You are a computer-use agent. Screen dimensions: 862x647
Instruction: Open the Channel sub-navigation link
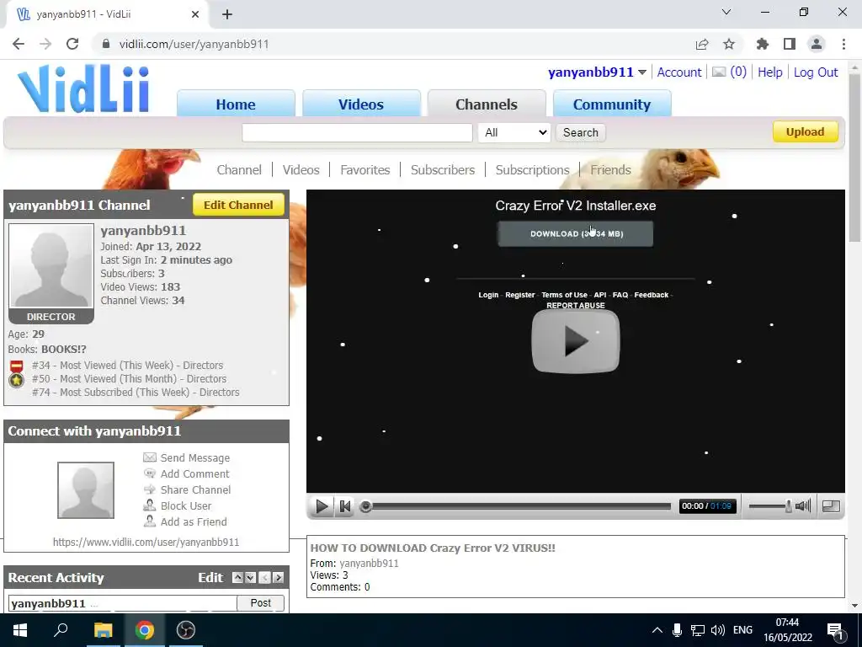point(239,170)
